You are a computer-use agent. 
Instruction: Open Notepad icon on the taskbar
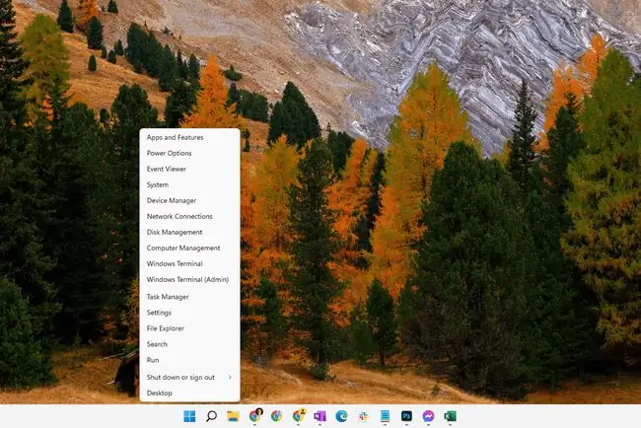pyautogui.click(x=385, y=416)
